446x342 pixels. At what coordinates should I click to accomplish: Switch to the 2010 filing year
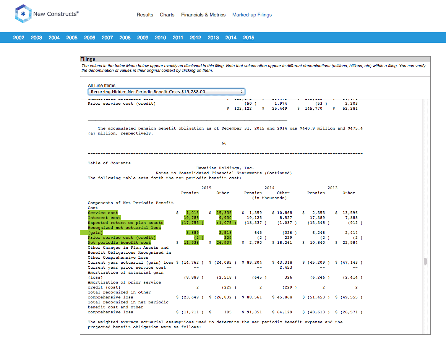click(161, 37)
